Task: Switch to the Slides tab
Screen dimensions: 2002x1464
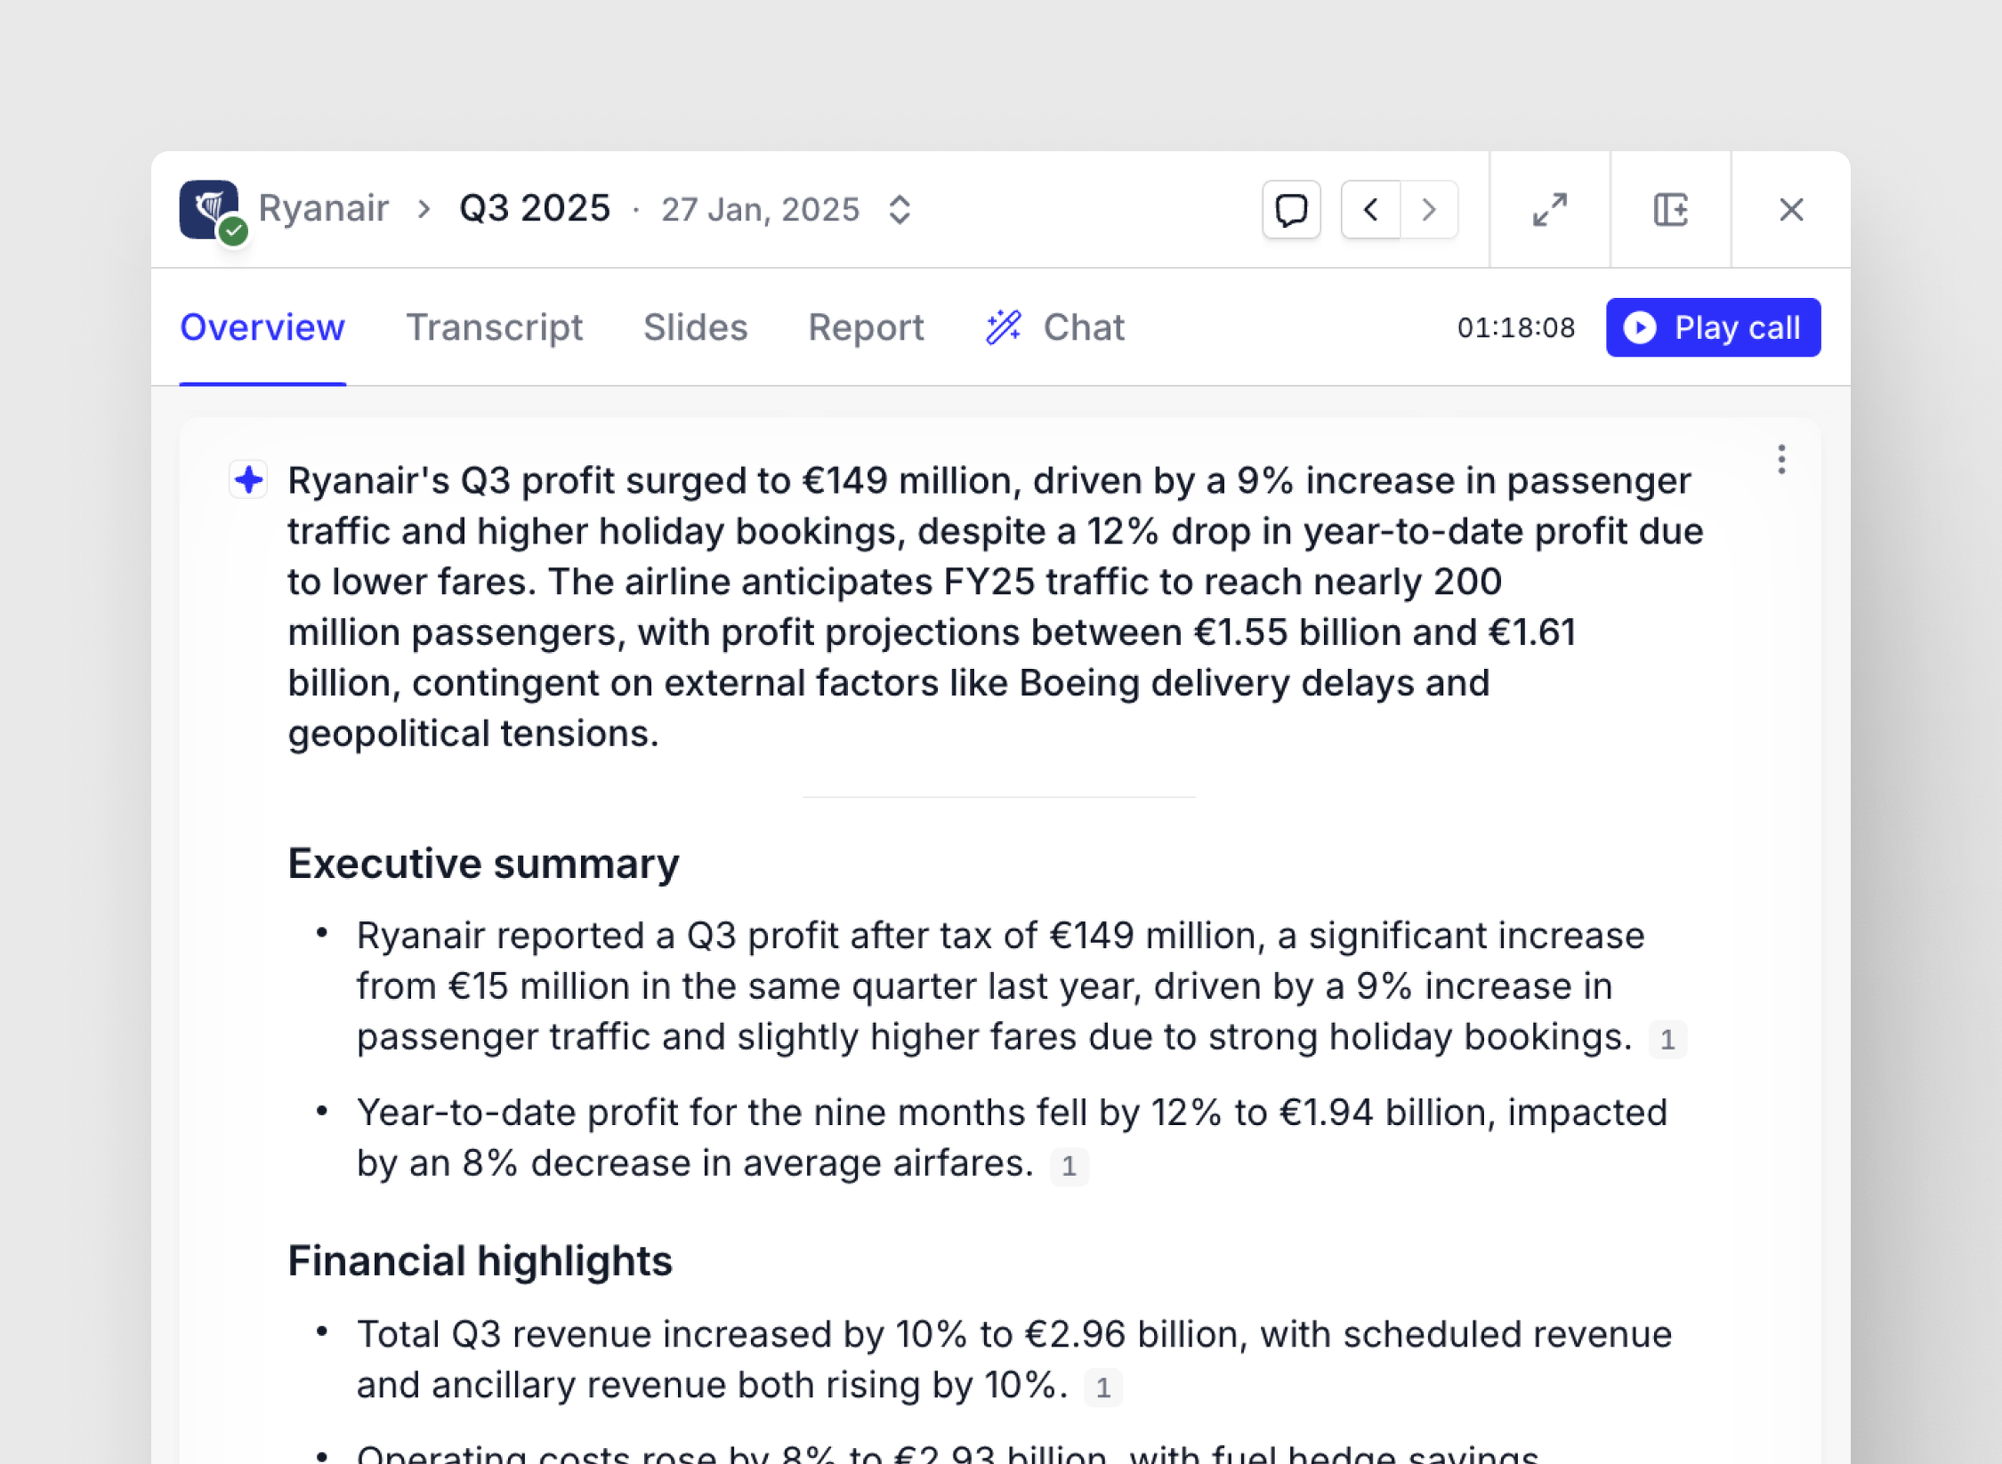Action: click(x=695, y=328)
